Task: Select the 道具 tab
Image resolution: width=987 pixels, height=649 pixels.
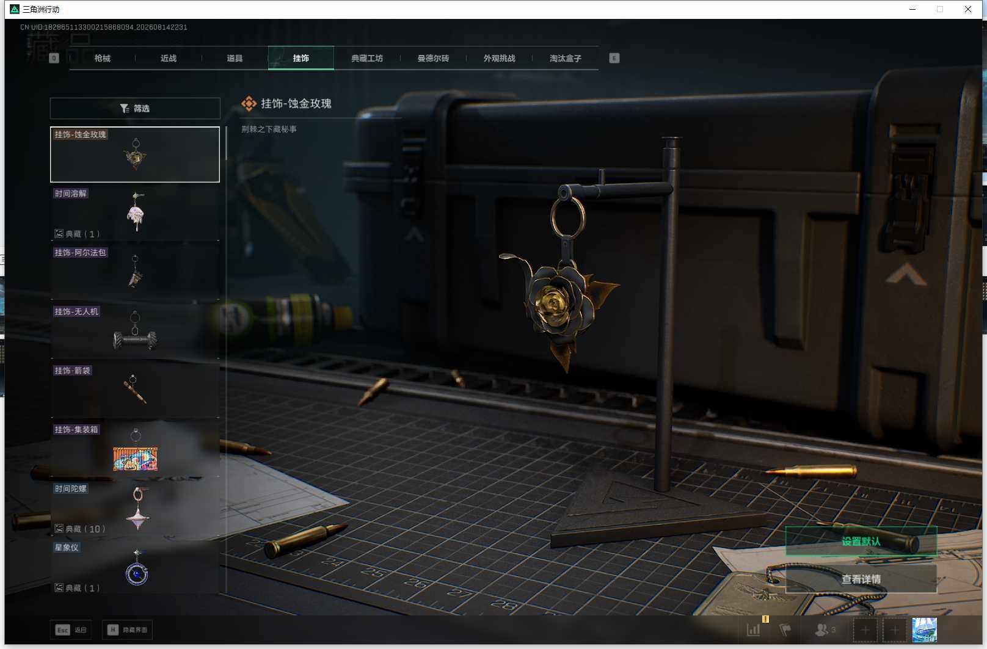Action: click(x=235, y=58)
